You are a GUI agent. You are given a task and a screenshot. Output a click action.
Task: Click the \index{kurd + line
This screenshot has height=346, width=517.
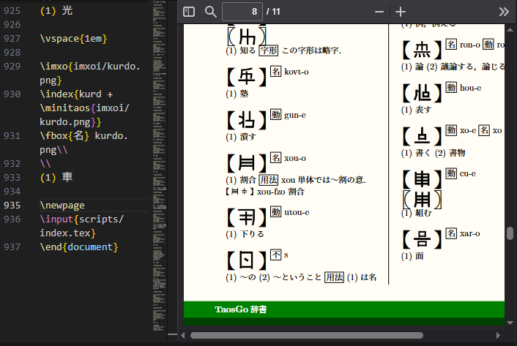click(x=76, y=94)
